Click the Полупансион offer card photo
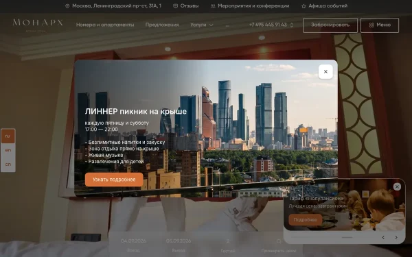Viewport: 412px width, 257px height. pos(344,204)
